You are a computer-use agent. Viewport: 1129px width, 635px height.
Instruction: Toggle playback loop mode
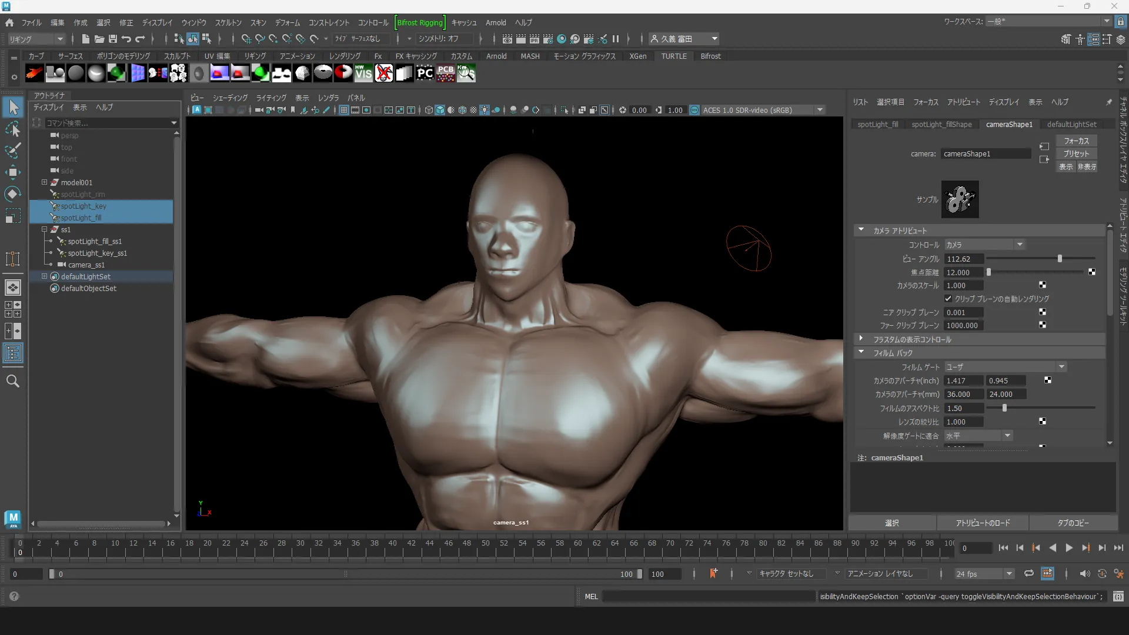pyautogui.click(x=1028, y=574)
